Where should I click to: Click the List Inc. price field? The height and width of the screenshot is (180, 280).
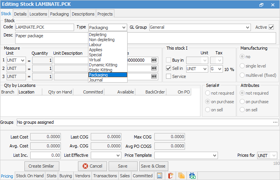coord(45,155)
